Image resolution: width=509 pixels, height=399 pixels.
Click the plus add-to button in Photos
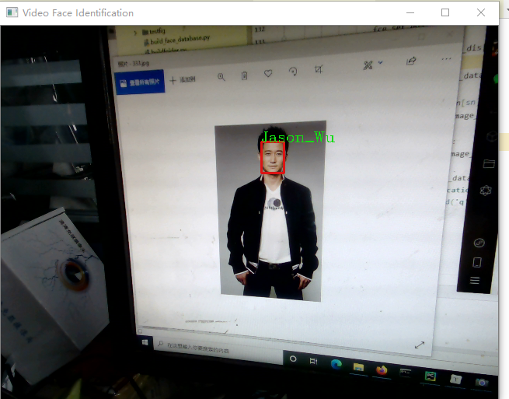click(x=183, y=79)
